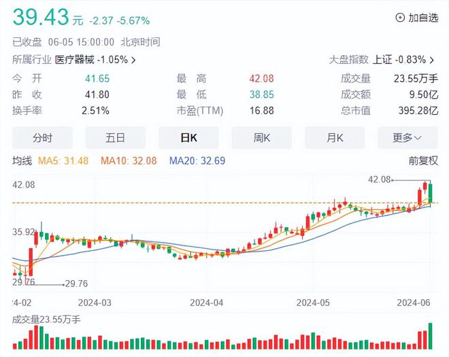Click the 前复权 adjustment option
Image resolution: width=449 pixels, height=357 pixels.
point(423,161)
